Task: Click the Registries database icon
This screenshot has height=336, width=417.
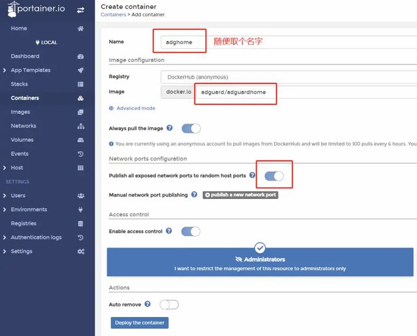Action: (x=81, y=224)
